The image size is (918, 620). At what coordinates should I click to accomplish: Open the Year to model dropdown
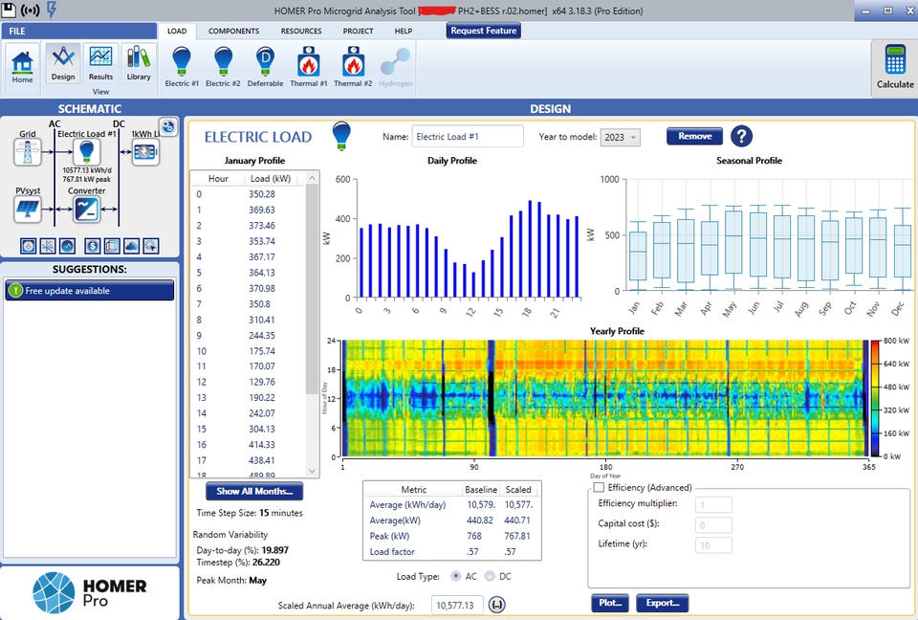coord(620,137)
